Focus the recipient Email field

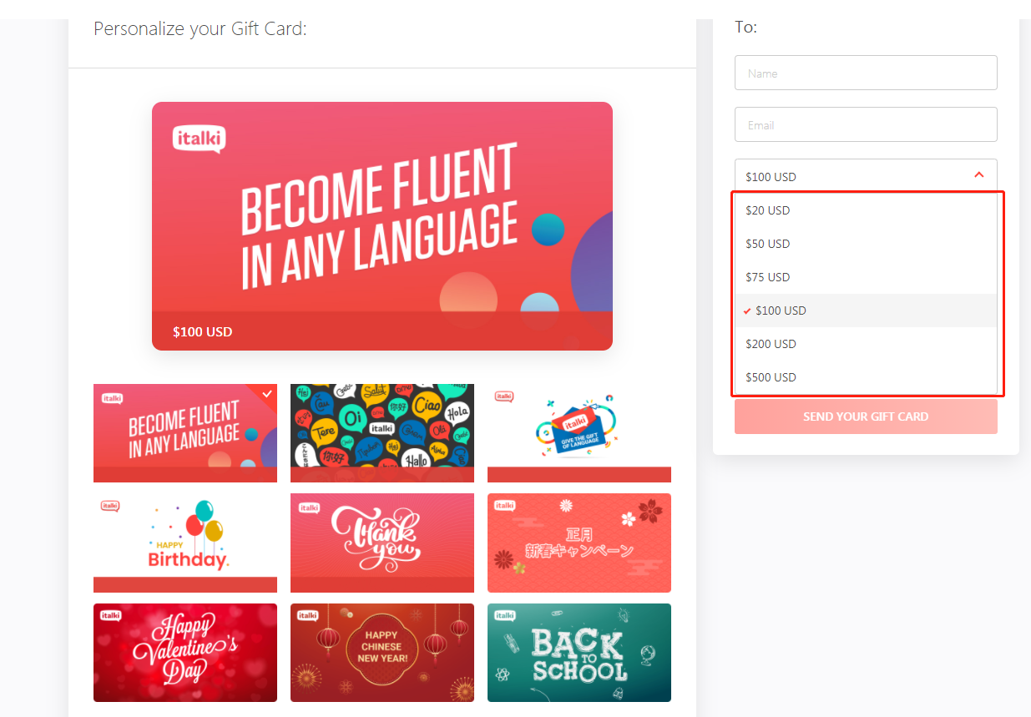(x=866, y=124)
